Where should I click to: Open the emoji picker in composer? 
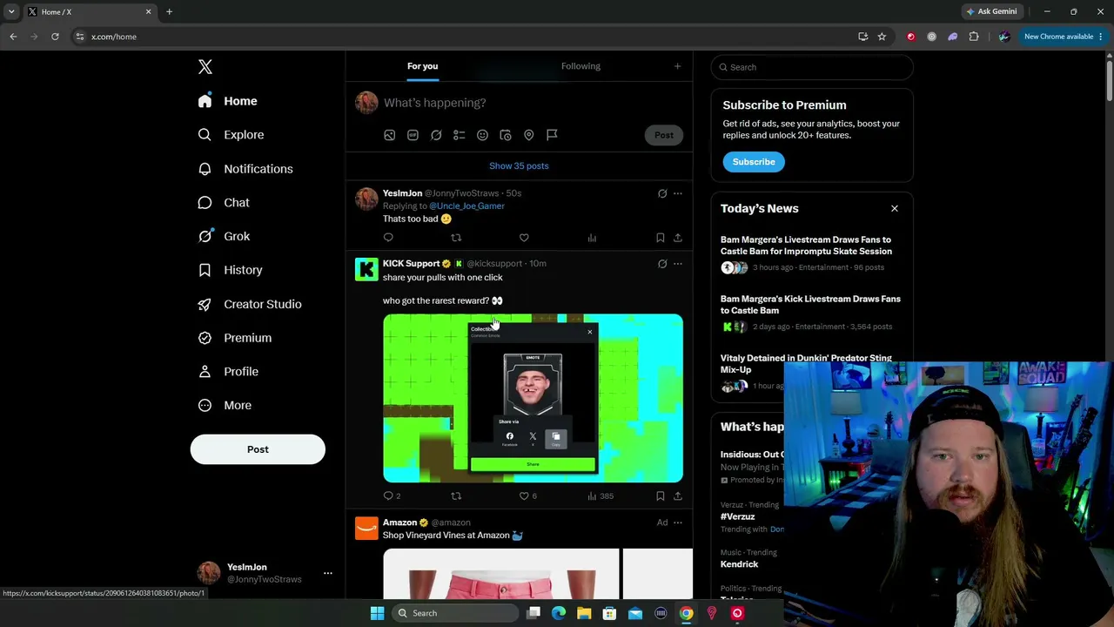[482, 135]
